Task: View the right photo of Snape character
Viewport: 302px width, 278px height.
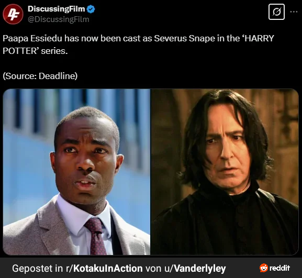Action: tap(225, 172)
